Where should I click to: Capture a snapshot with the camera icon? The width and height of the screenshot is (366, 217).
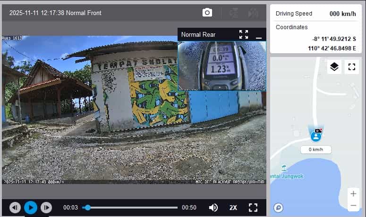(207, 13)
